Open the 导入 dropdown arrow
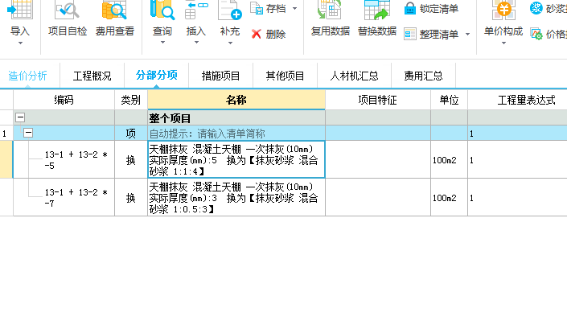Image resolution: width=567 pixels, height=321 pixels. coord(20,43)
